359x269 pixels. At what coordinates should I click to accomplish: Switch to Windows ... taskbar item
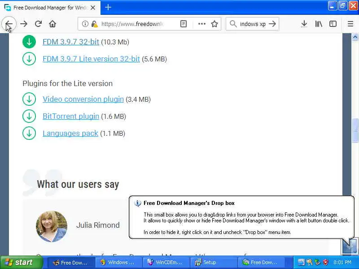(x=118, y=262)
